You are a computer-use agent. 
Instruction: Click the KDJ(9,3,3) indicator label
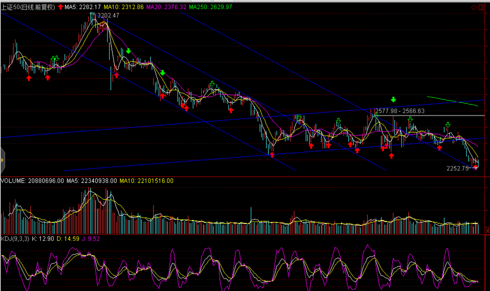click(15, 239)
